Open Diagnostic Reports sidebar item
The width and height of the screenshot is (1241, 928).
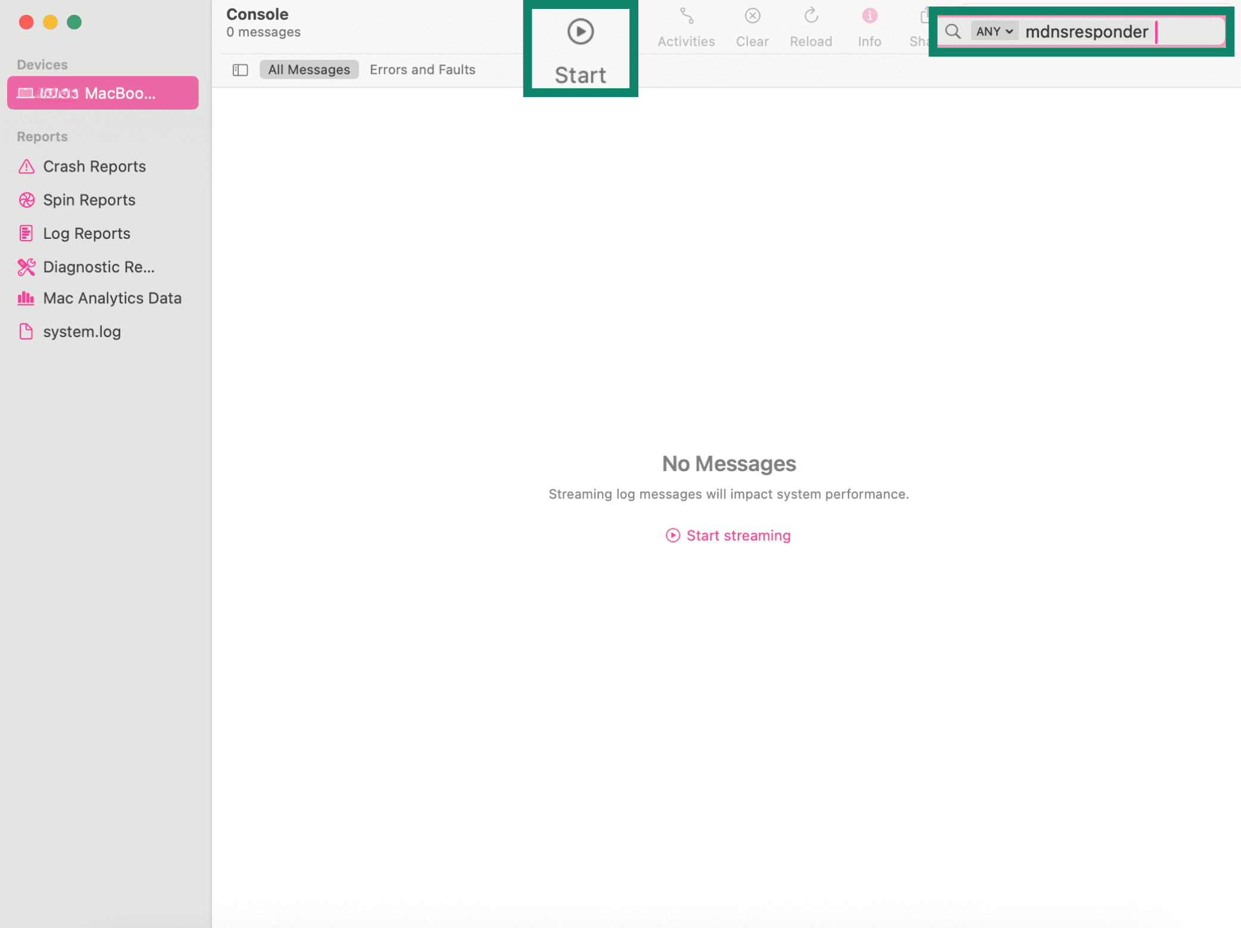coord(98,267)
